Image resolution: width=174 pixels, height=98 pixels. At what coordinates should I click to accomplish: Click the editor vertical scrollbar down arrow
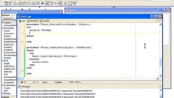tap(160, 76)
